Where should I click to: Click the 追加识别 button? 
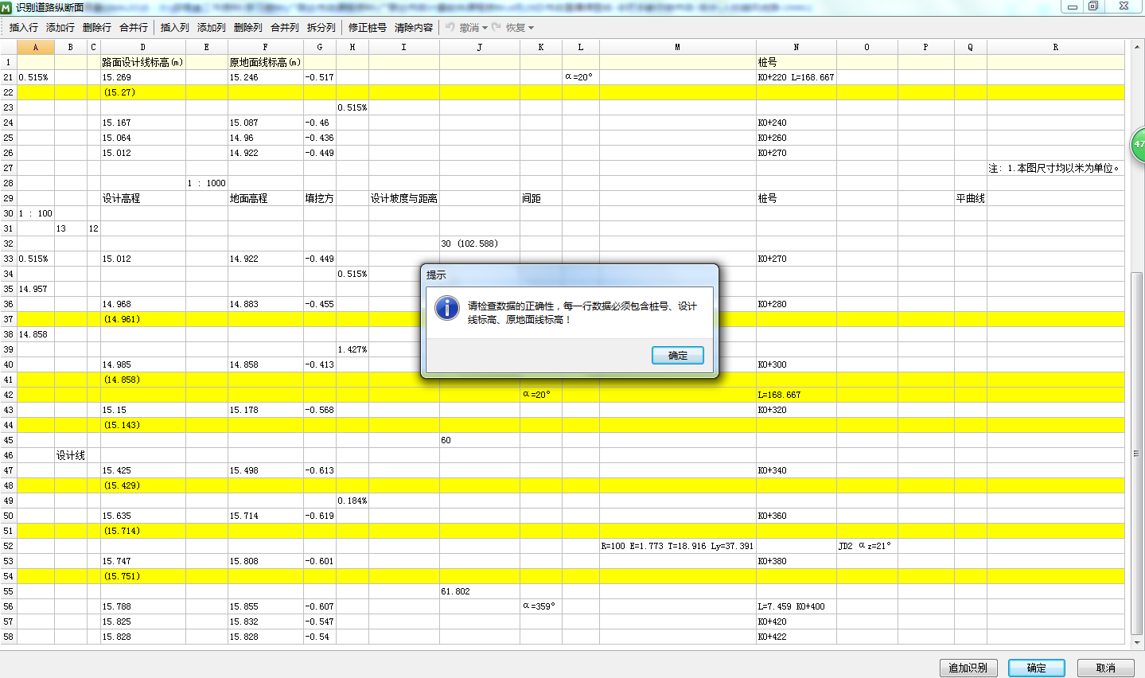point(968,668)
